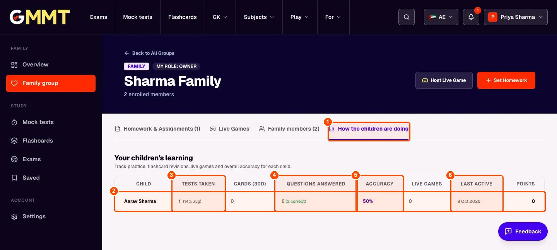Open the Feedback button
The image size is (557, 250).
click(x=523, y=231)
